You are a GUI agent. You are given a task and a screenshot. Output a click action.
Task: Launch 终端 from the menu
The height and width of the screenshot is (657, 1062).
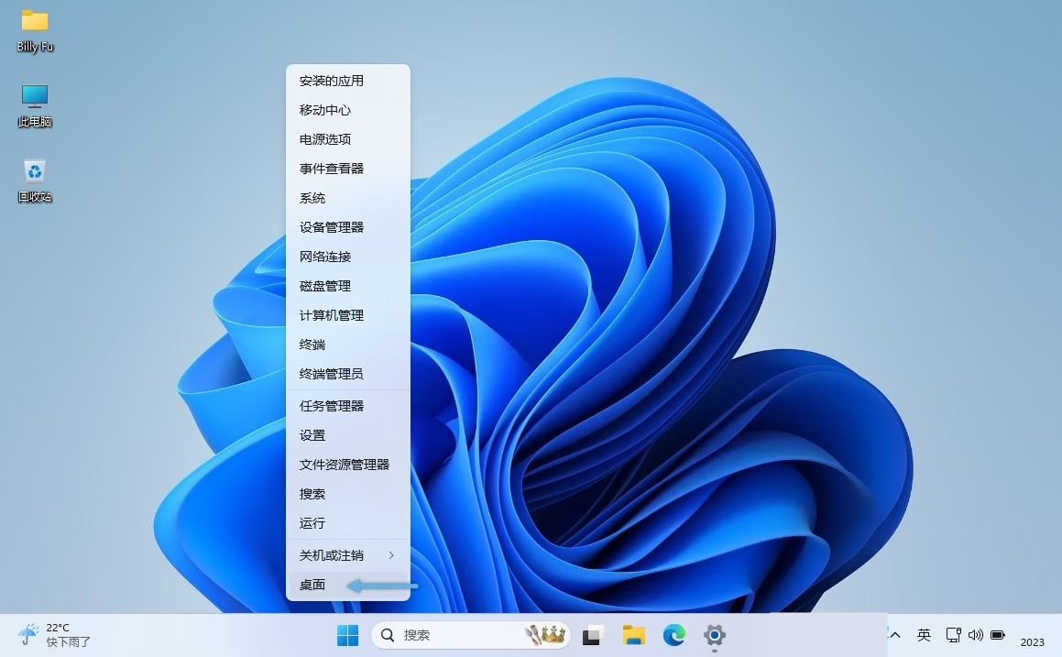click(x=348, y=345)
